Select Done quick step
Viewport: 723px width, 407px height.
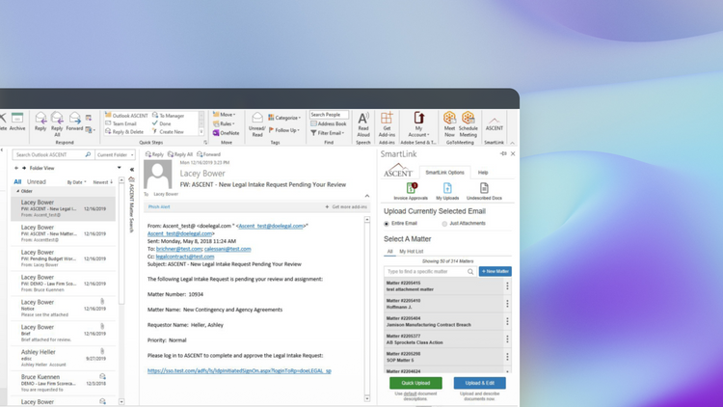point(161,123)
